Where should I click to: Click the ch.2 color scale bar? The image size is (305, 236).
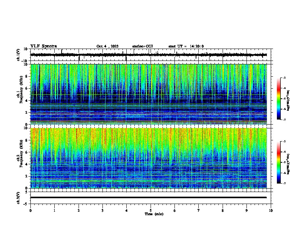point(279,162)
